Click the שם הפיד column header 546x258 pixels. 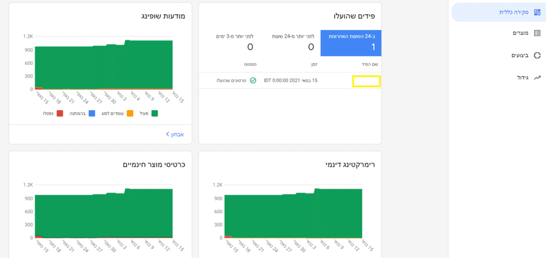point(370,64)
